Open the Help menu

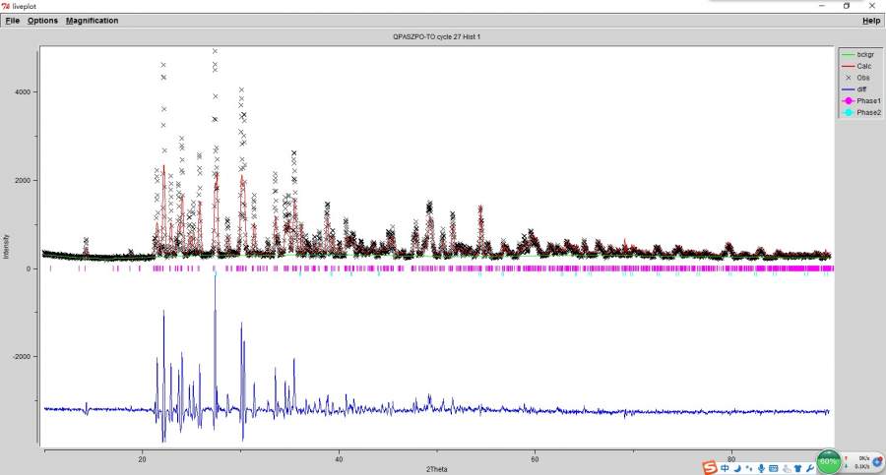click(871, 21)
